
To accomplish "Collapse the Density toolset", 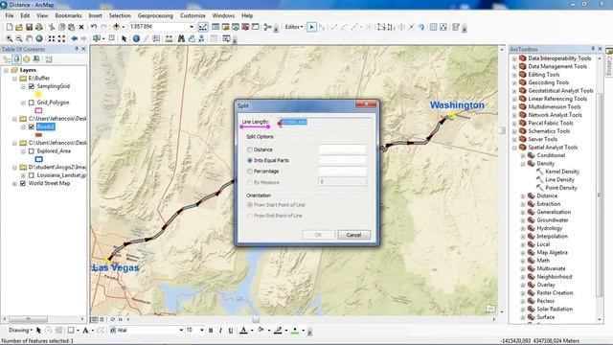I will (x=523, y=164).
